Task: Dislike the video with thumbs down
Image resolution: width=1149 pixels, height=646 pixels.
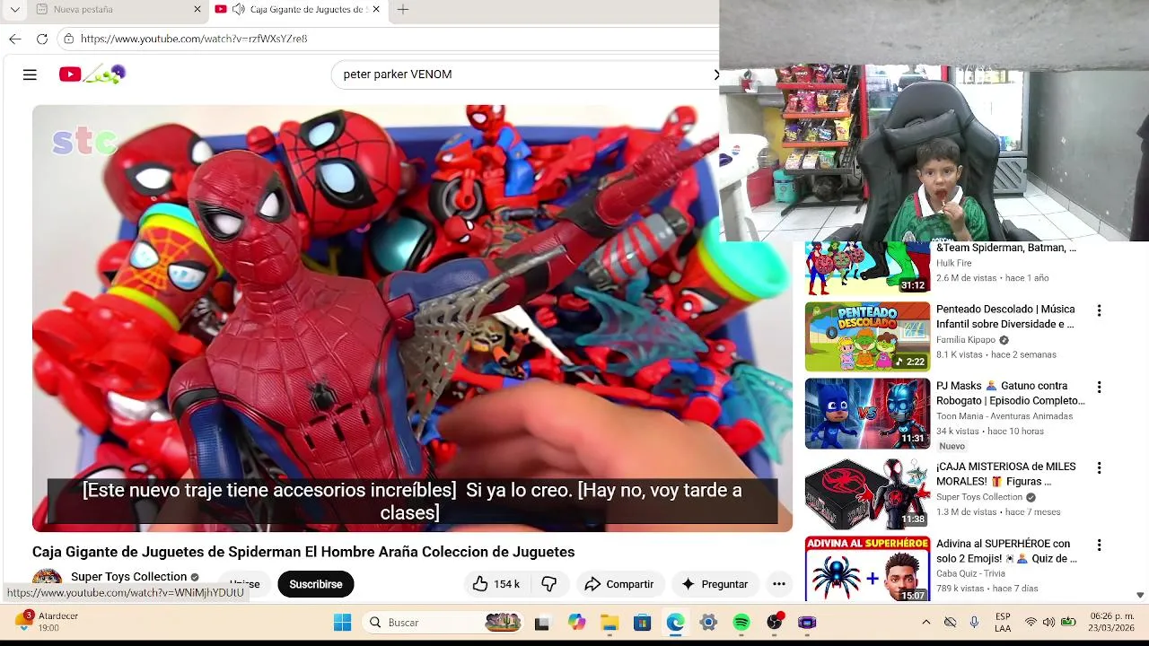Action: click(549, 584)
